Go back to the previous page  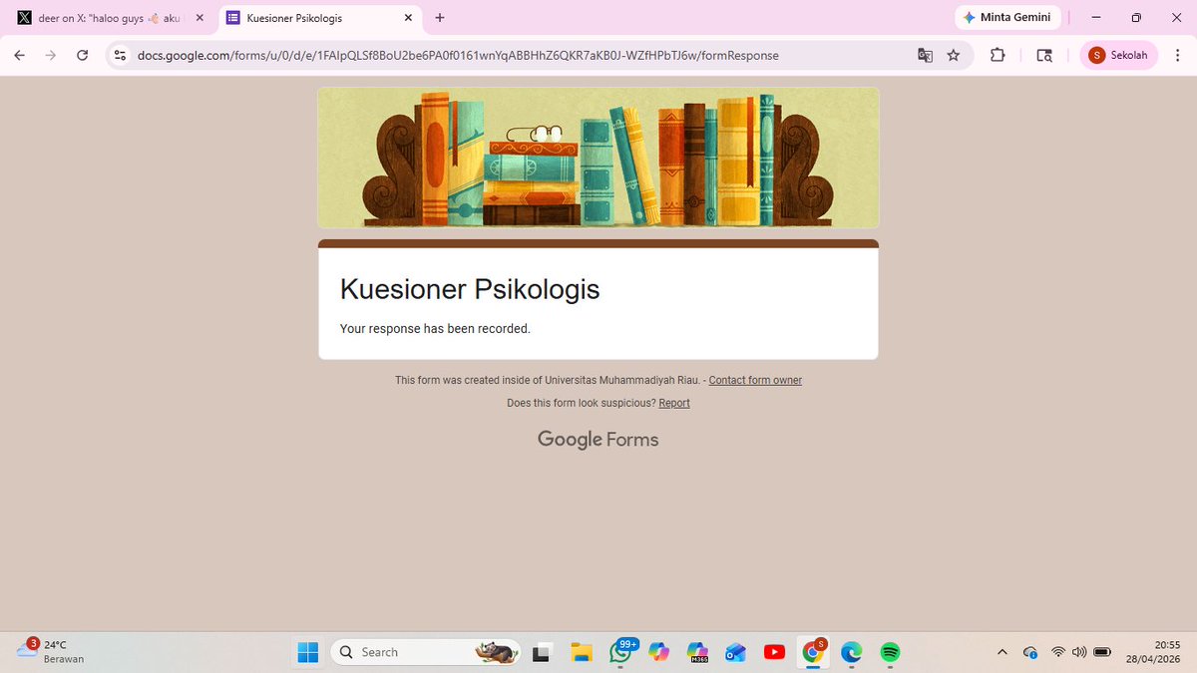(x=19, y=56)
